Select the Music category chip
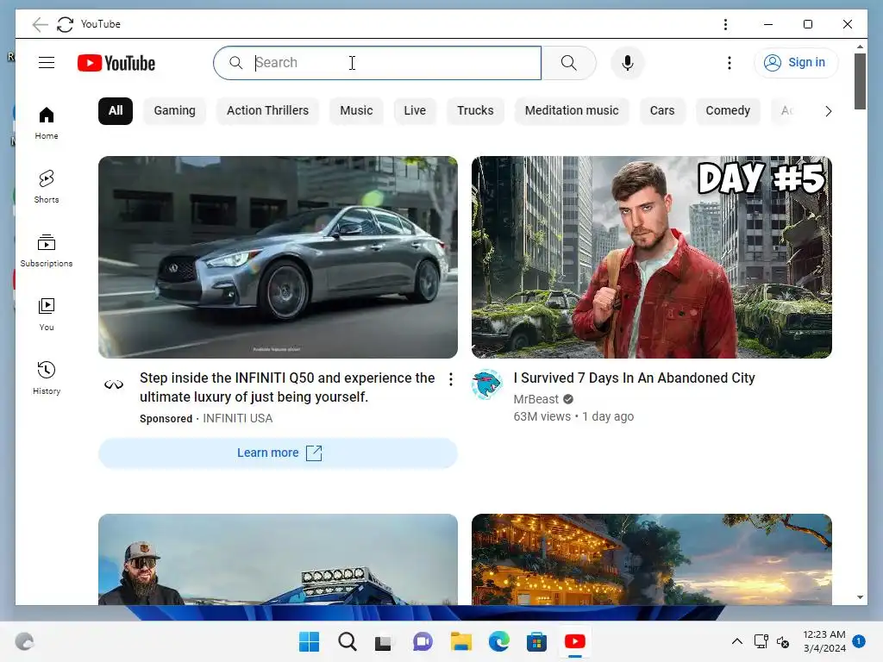883x662 pixels. [x=356, y=111]
